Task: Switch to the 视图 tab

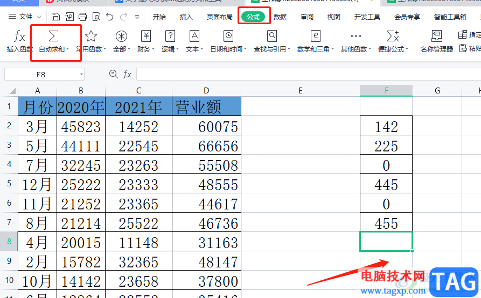Action: [334, 17]
